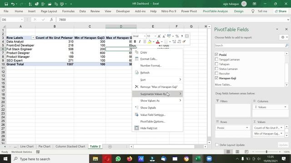Screen dimensions: 291x163
Task: Open the Name Box dropdown
Action: click(22, 19)
